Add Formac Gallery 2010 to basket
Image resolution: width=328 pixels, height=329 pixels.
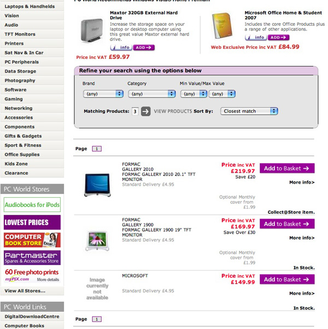pyautogui.click(x=287, y=168)
